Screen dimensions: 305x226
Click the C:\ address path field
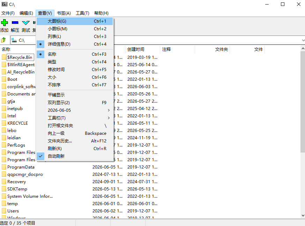[x=157, y=40]
